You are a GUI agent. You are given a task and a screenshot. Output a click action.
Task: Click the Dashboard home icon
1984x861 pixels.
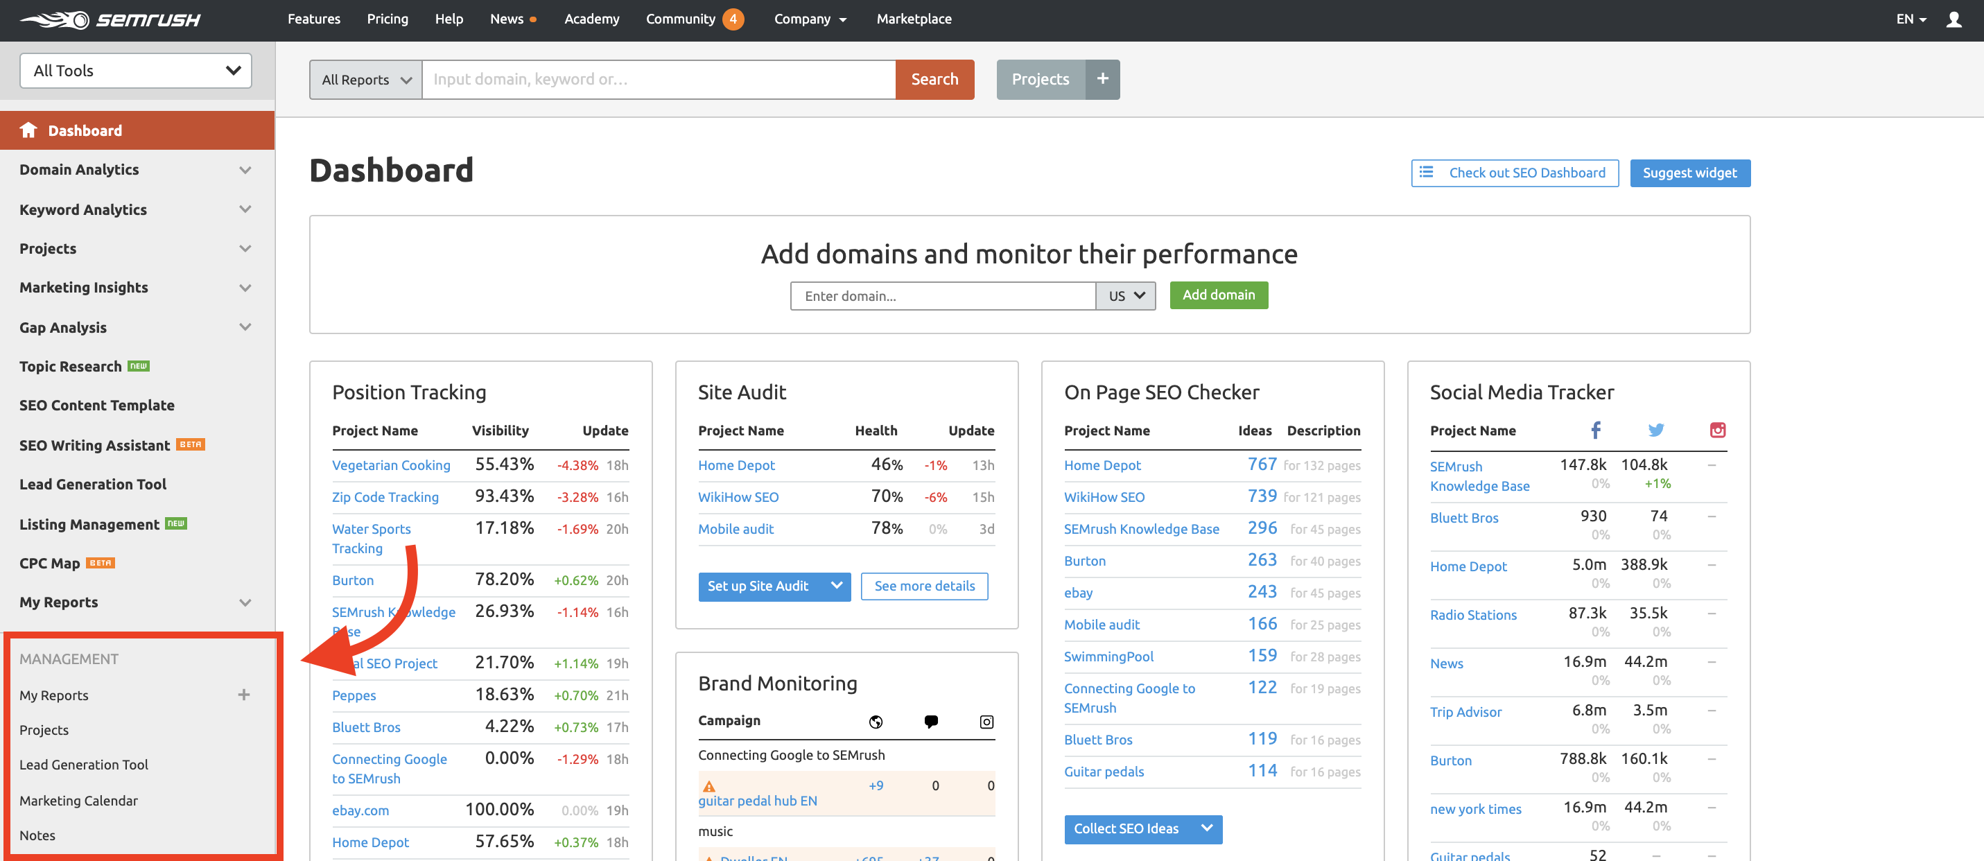[28, 130]
